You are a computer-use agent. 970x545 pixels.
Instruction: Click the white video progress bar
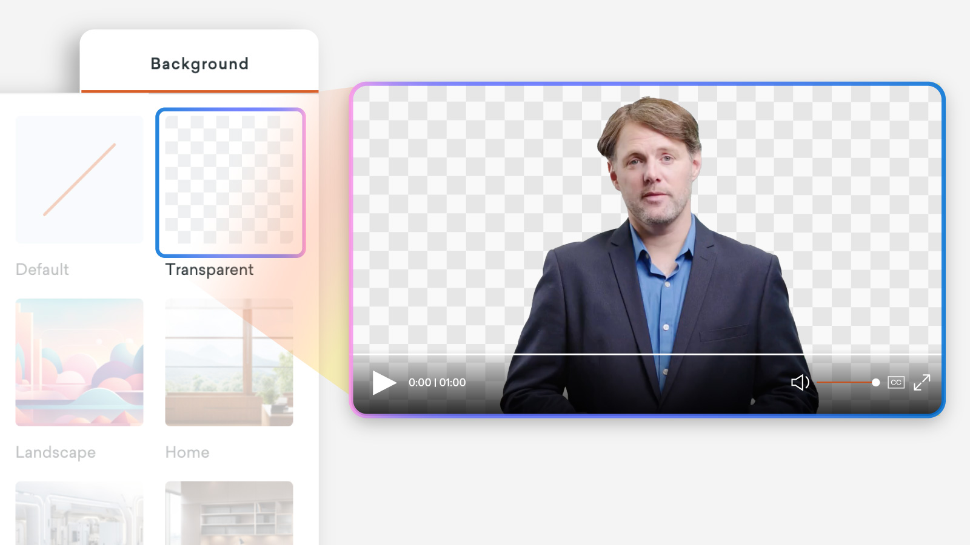coord(646,354)
